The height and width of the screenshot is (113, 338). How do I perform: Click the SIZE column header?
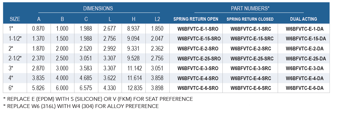pyautogui.click(x=15, y=19)
